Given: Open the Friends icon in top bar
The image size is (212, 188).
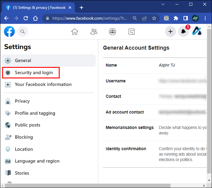Looking at the screenshot, I should (x=94, y=31).
